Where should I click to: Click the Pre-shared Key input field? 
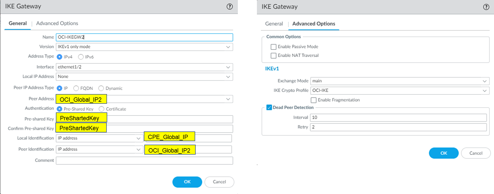click(144, 119)
